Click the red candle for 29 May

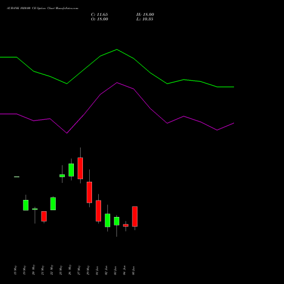(x=89, y=192)
